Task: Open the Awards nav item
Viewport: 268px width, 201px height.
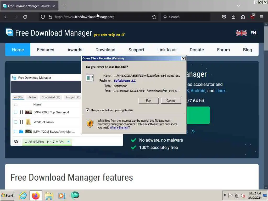Action: 75,50
